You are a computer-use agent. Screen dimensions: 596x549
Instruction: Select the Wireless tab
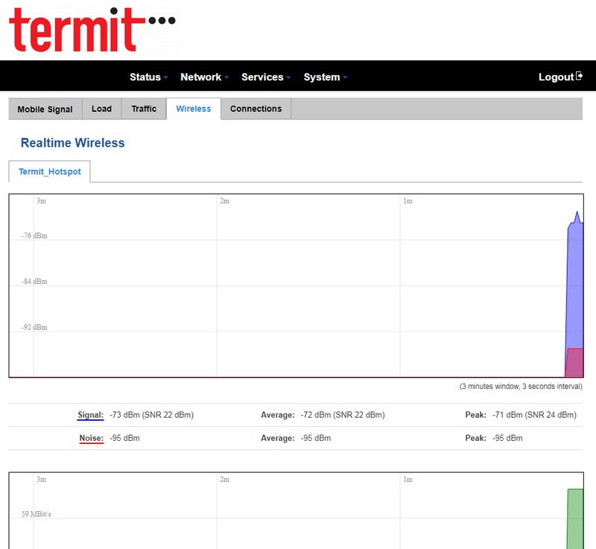tap(193, 109)
